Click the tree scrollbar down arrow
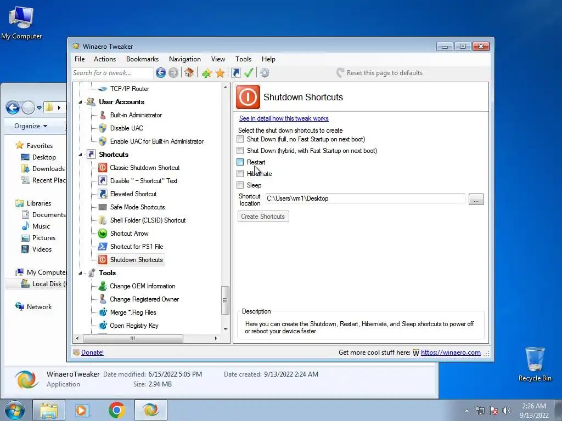The width and height of the screenshot is (562, 421). 226,329
